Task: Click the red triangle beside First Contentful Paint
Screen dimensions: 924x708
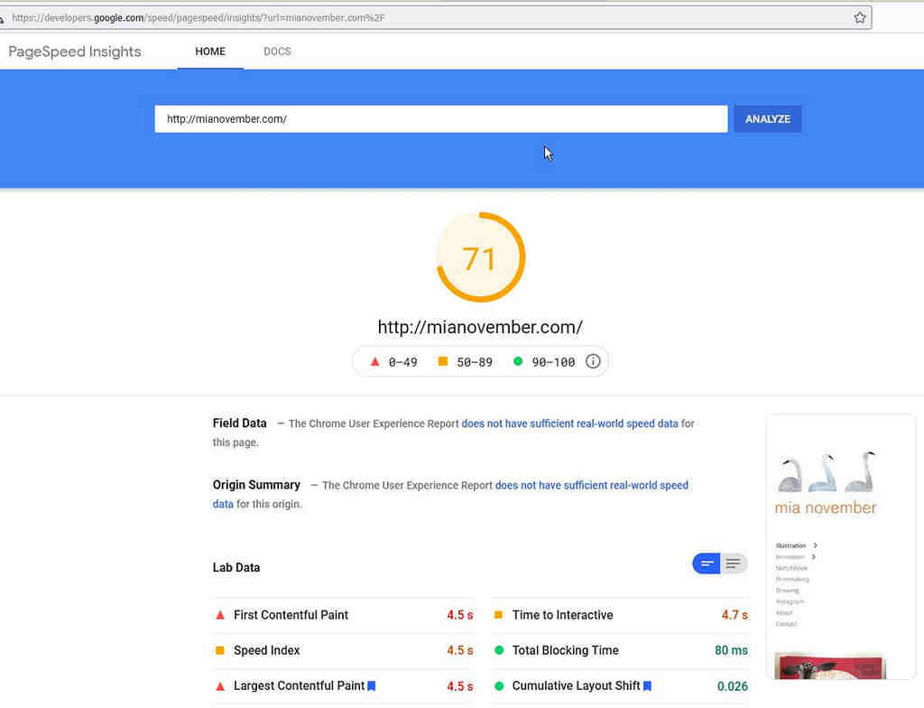Action: click(220, 615)
